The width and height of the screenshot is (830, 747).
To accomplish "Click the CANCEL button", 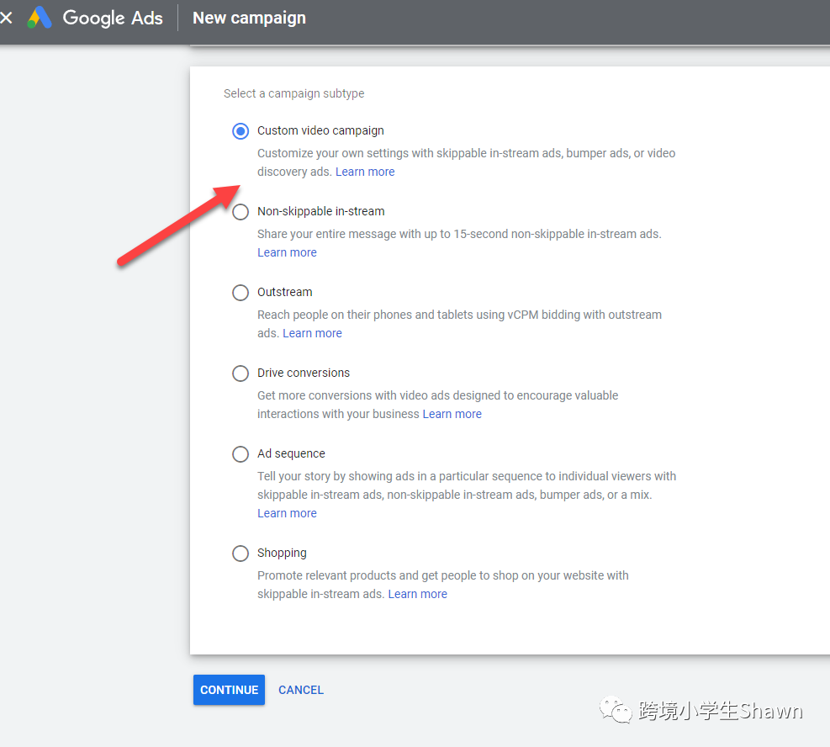I will (301, 690).
